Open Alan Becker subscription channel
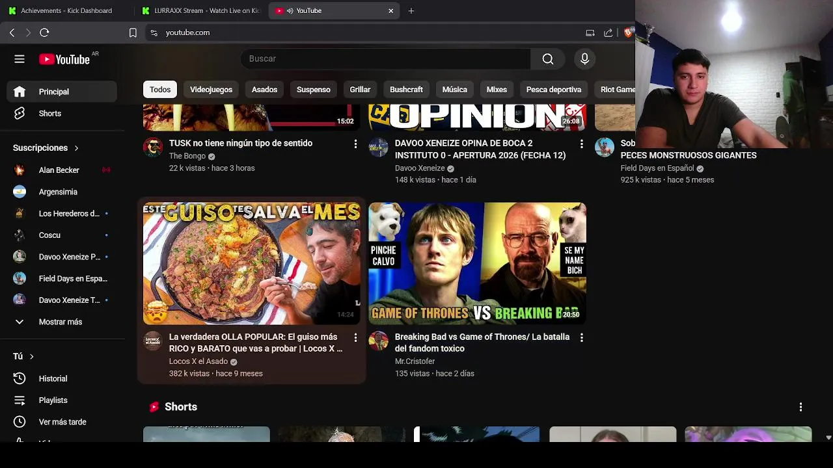Image resolution: width=833 pixels, height=468 pixels. pyautogui.click(x=62, y=170)
